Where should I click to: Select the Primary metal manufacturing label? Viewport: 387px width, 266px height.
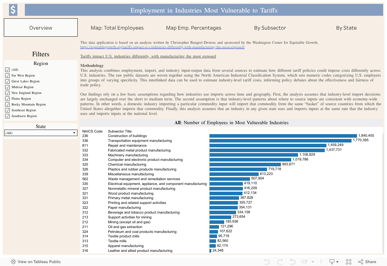[131, 198]
